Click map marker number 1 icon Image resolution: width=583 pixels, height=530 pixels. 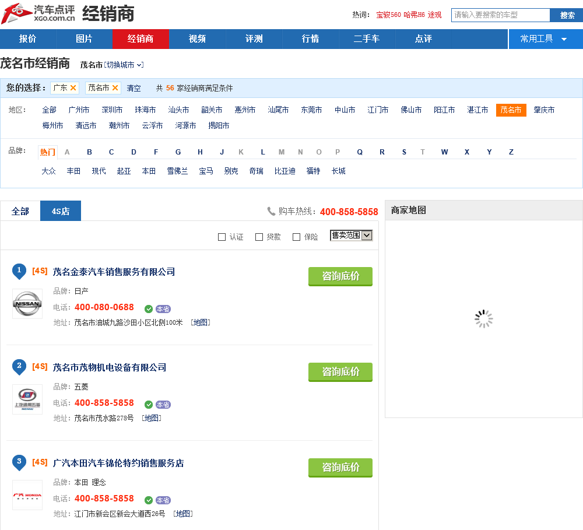pos(19,271)
